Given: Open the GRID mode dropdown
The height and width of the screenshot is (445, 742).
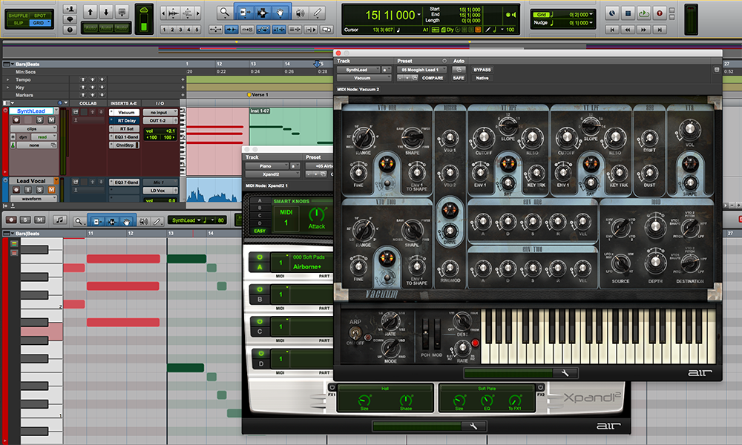Looking at the screenshot, I should coord(40,23).
